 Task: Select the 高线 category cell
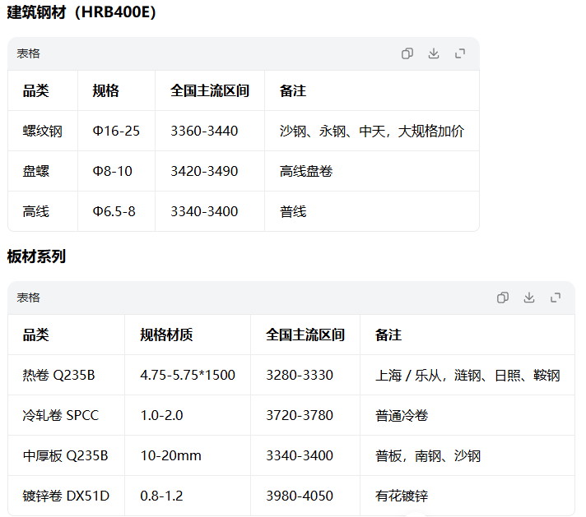click(43, 212)
